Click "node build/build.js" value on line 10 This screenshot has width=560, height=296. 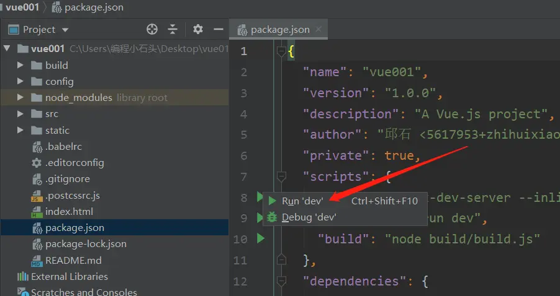(463, 239)
